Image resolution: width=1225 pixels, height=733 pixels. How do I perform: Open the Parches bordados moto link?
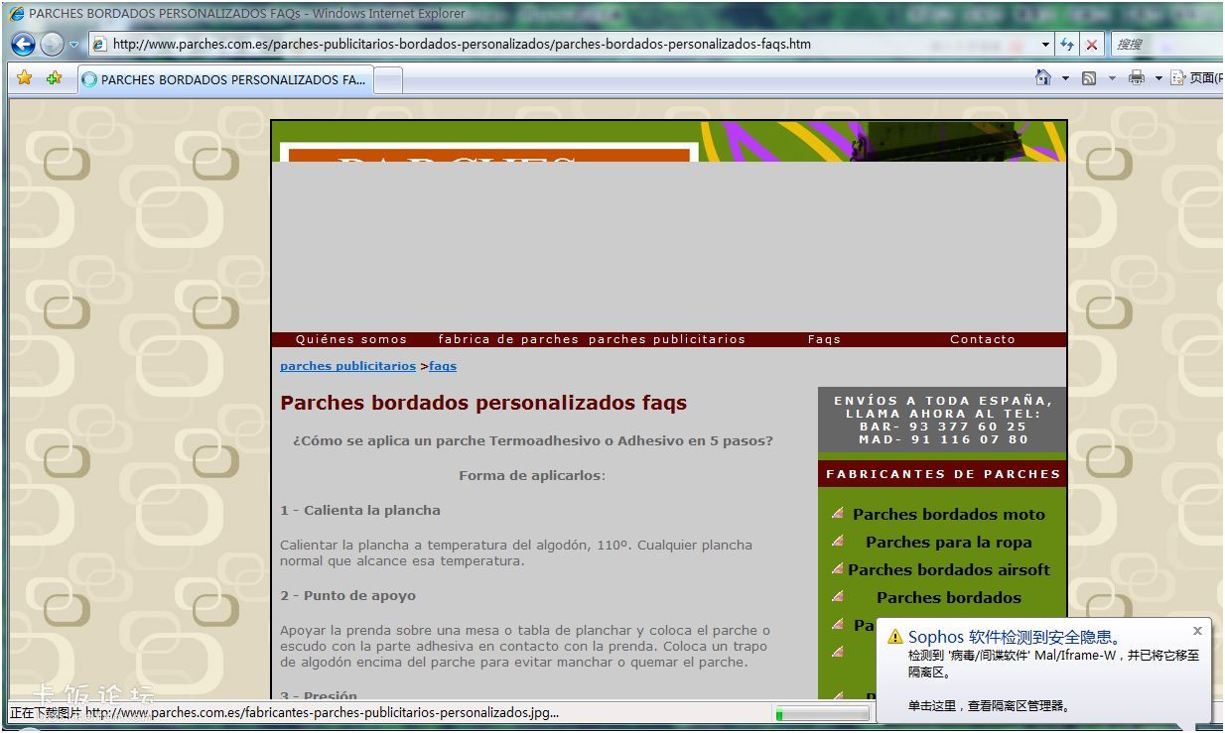pyautogui.click(x=948, y=514)
